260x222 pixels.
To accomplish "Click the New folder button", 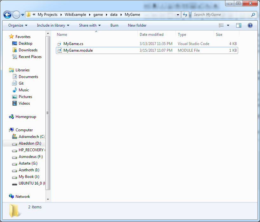I will [137, 25].
